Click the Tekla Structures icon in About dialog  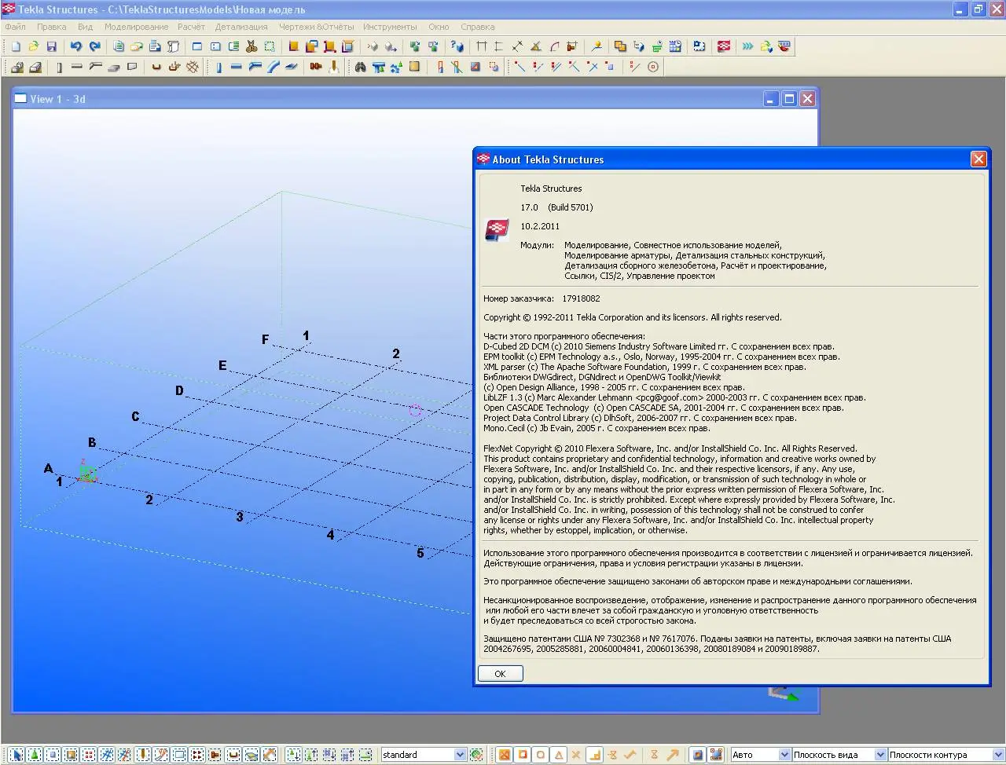pos(496,230)
